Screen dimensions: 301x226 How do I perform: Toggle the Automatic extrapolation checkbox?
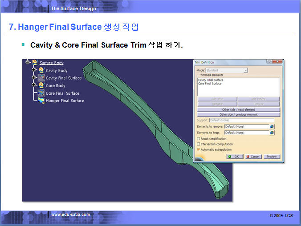[x=199, y=149]
